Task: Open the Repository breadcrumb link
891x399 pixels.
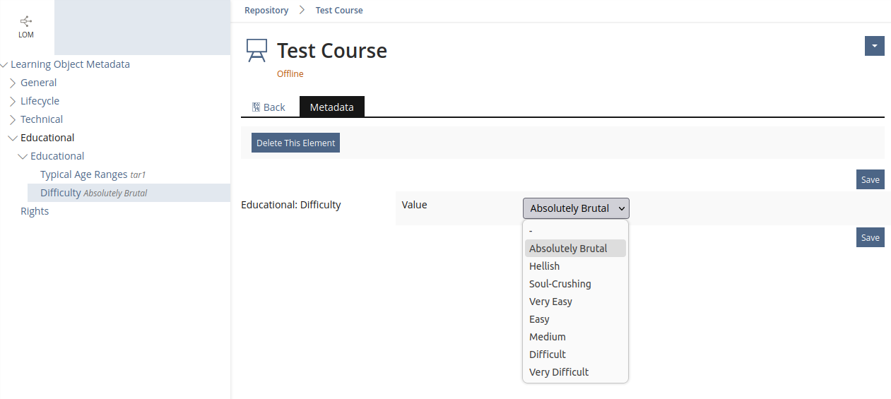Action: coord(266,11)
